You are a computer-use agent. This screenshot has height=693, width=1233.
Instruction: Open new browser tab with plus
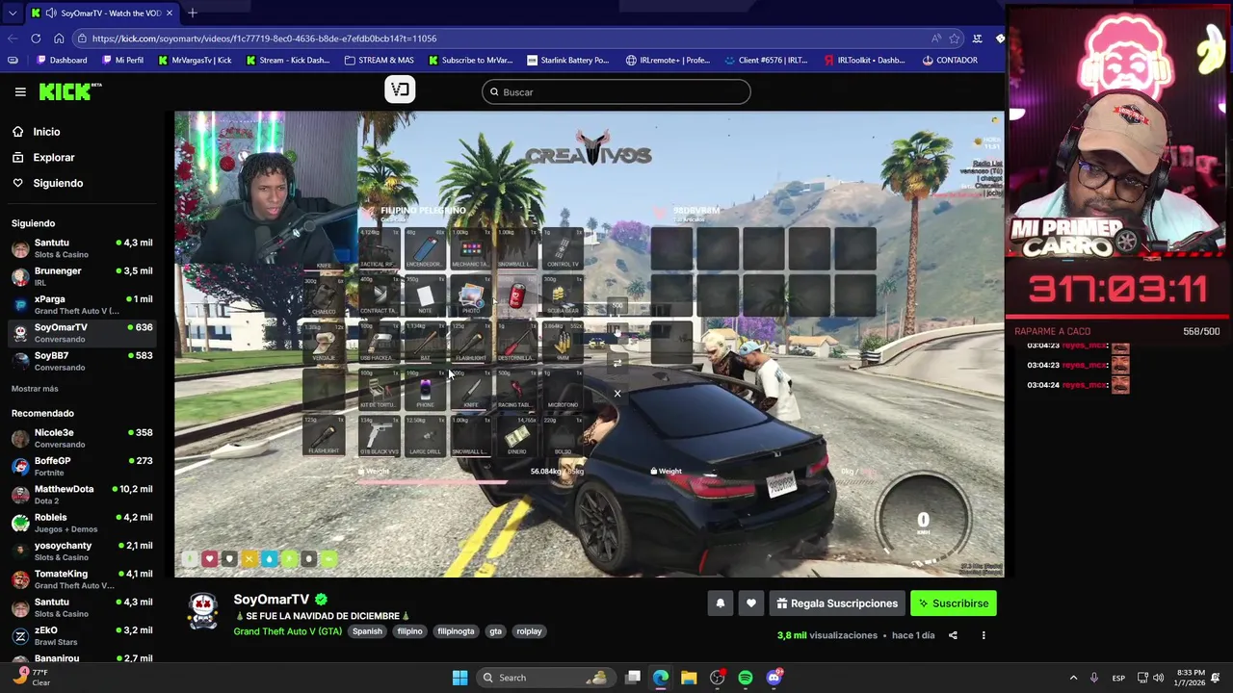click(193, 13)
